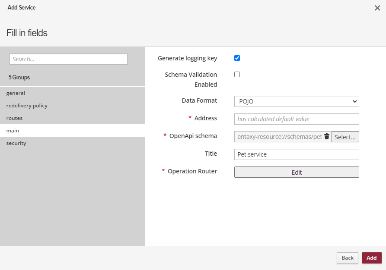This screenshot has width=386, height=270.
Task: Delete the selected OpenApi schema via trash icon
Action: 327,136
